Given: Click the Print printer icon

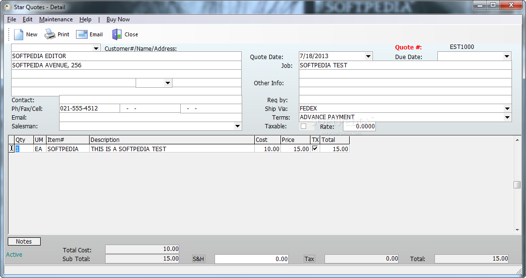Looking at the screenshot, I should point(50,34).
